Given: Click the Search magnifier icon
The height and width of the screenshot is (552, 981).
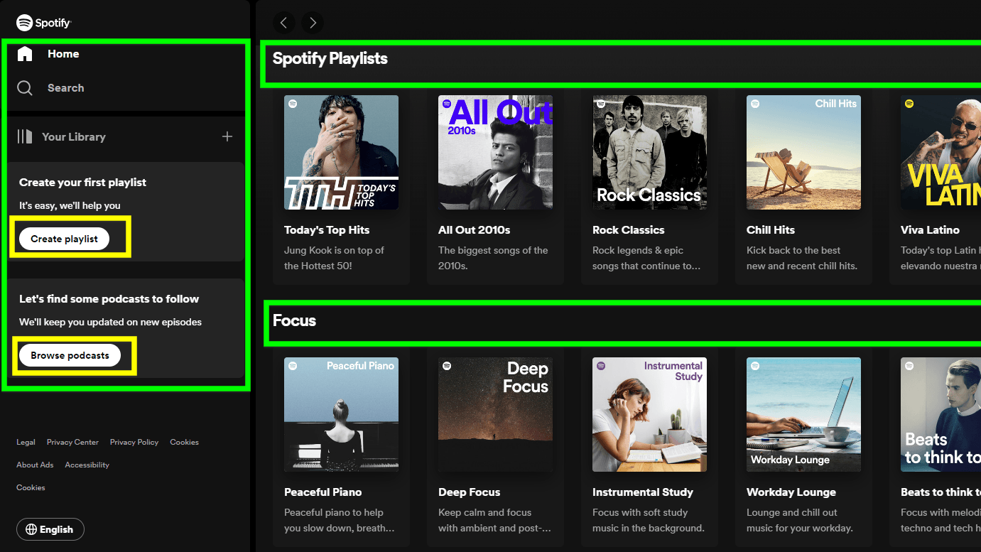Looking at the screenshot, I should (x=25, y=88).
